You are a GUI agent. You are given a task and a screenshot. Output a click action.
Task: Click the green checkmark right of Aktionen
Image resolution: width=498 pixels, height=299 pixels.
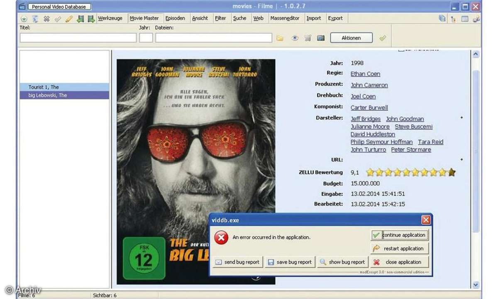tap(382, 38)
